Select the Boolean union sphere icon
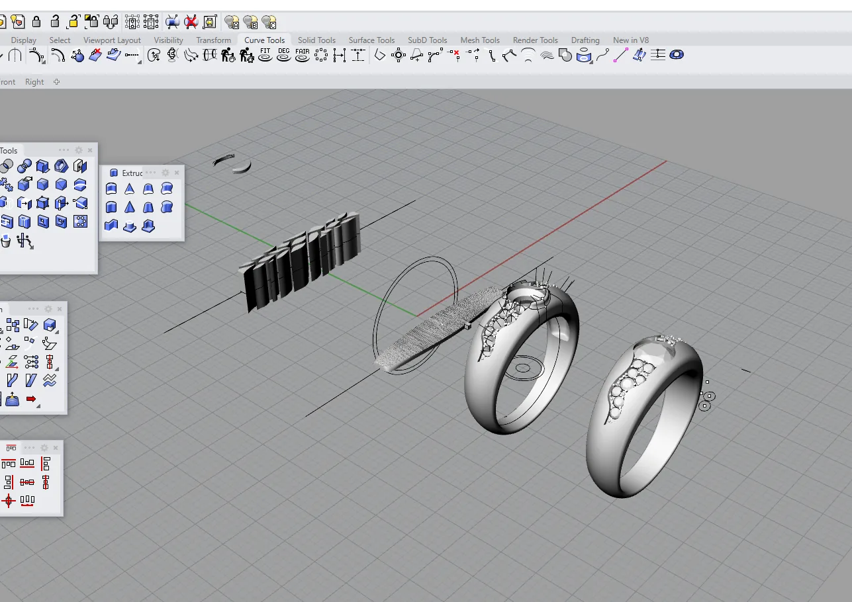Viewport: 852px width, 602px height. click(x=24, y=165)
